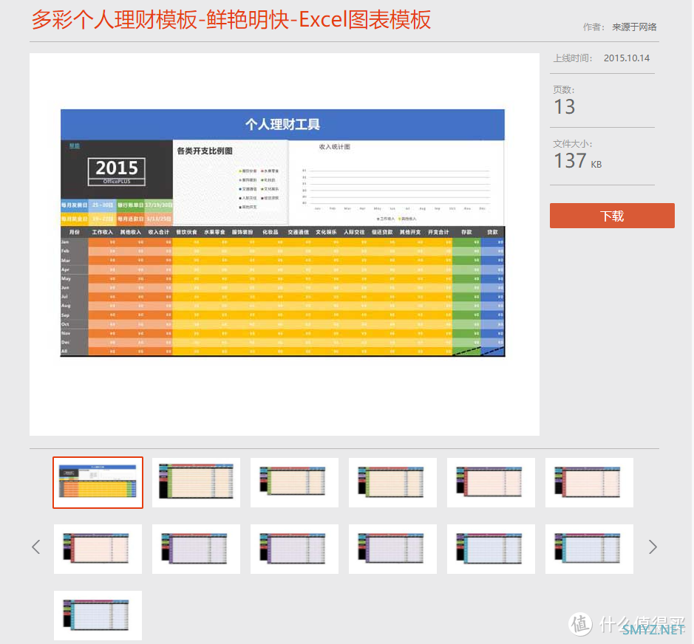Open the fourth thumbnail in the first row
Viewport: 694px width, 644px height.
pos(392,482)
